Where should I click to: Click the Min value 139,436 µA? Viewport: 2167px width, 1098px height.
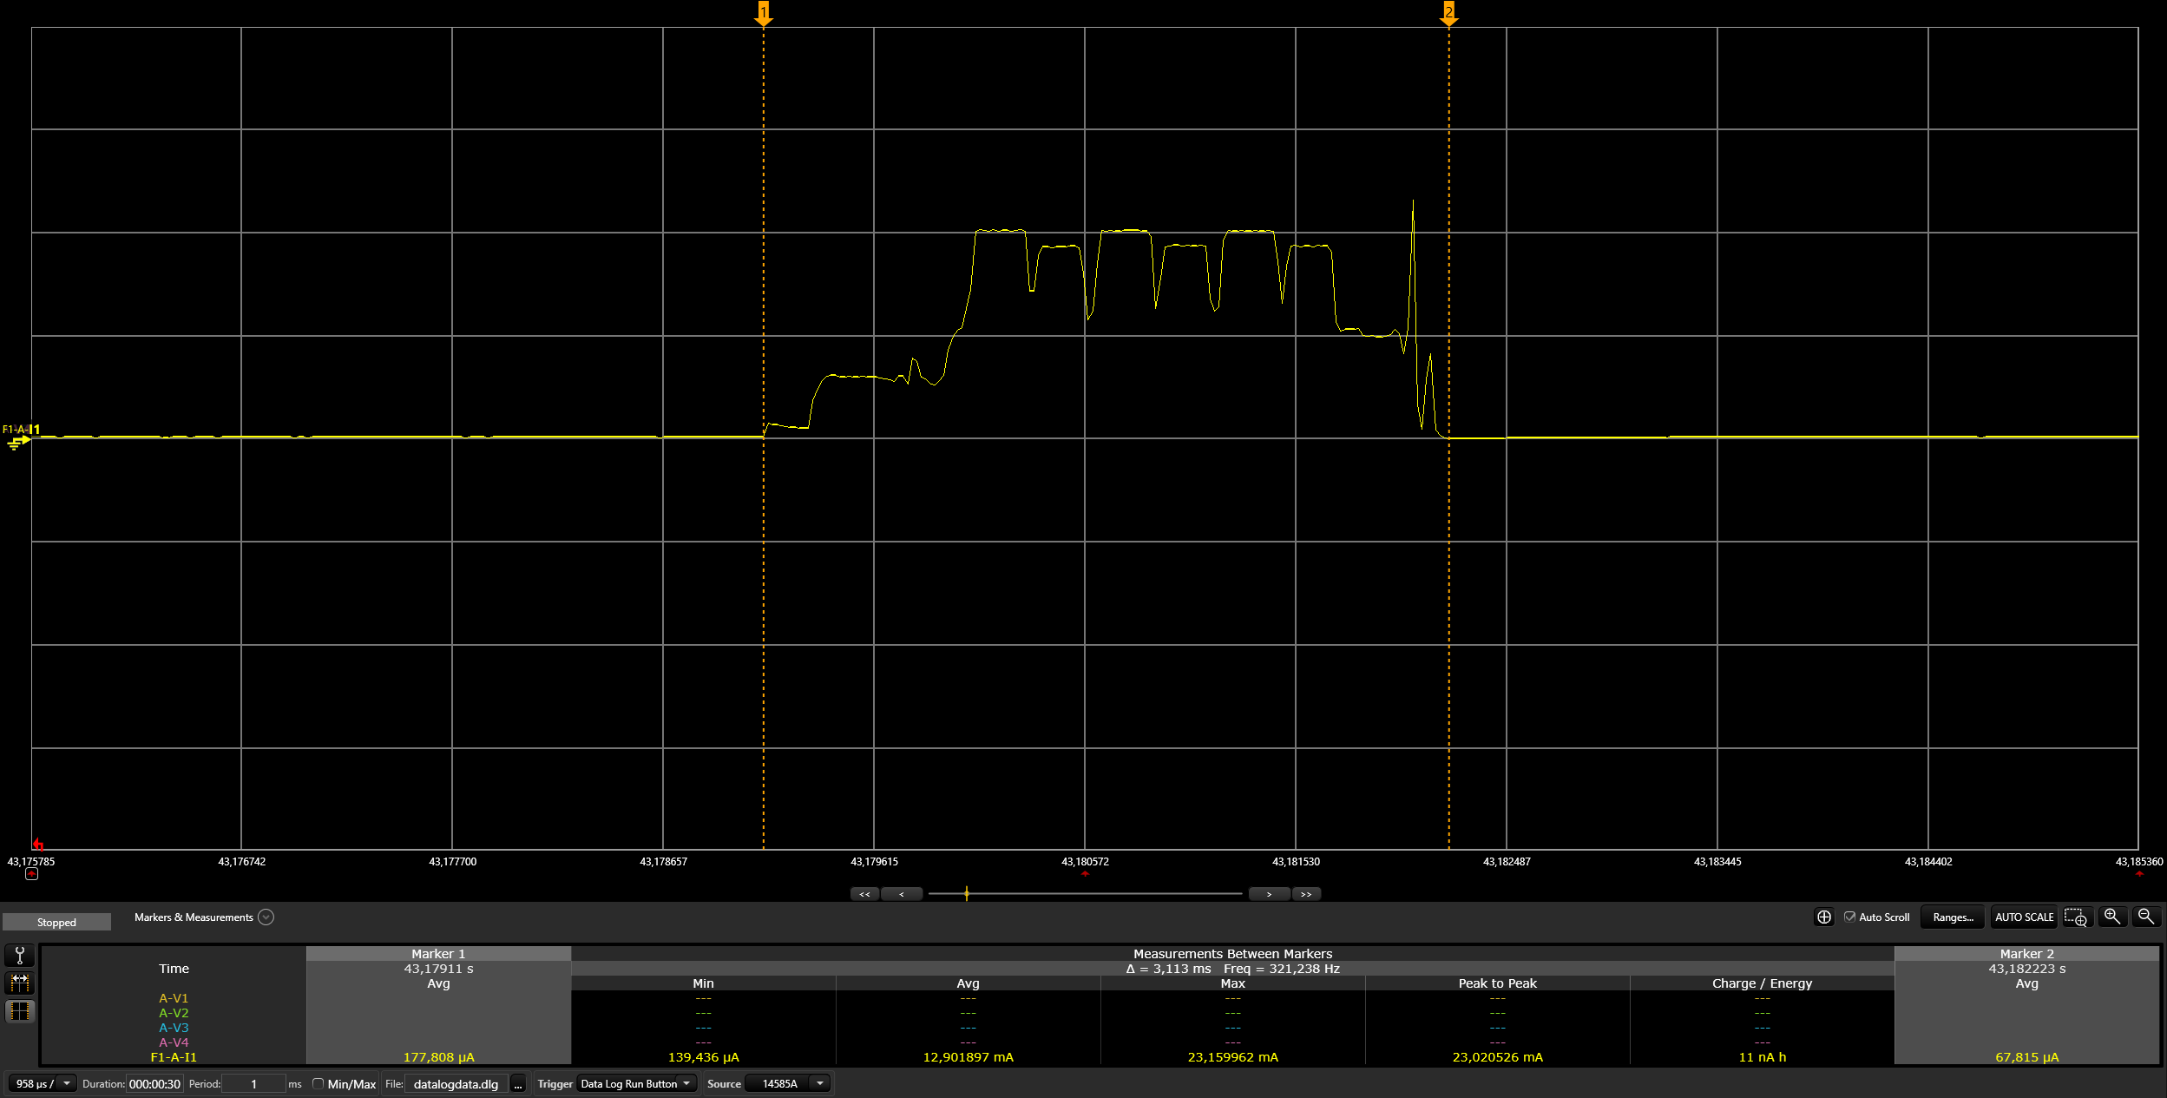(x=703, y=1057)
